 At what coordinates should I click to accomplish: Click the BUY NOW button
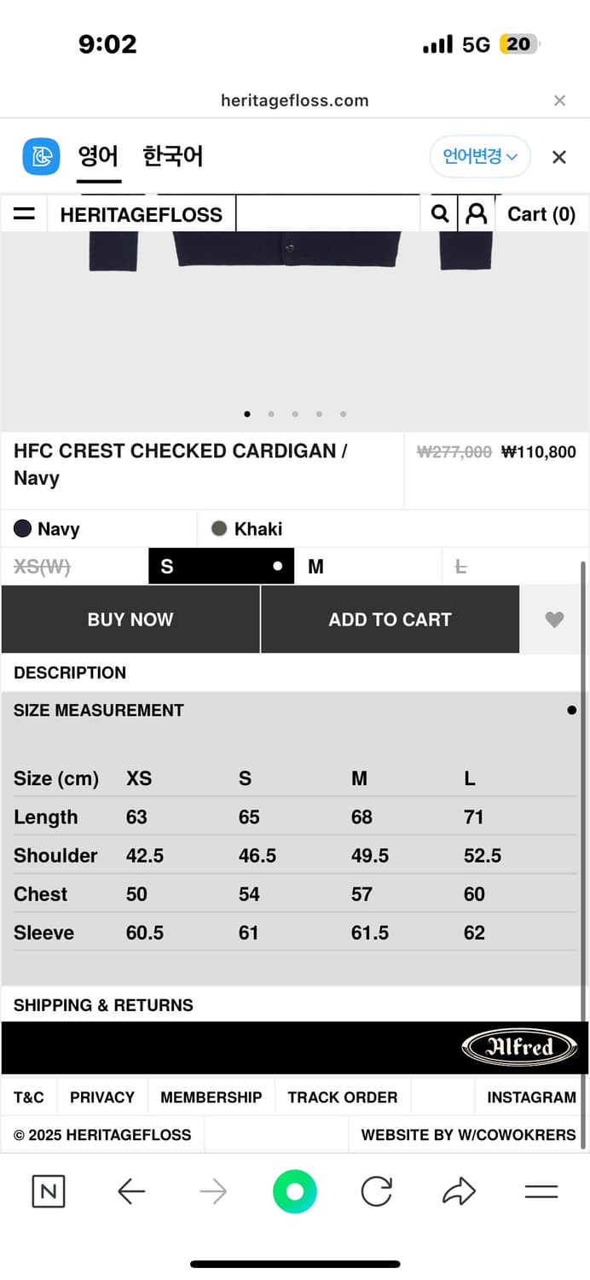pyautogui.click(x=130, y=620)
